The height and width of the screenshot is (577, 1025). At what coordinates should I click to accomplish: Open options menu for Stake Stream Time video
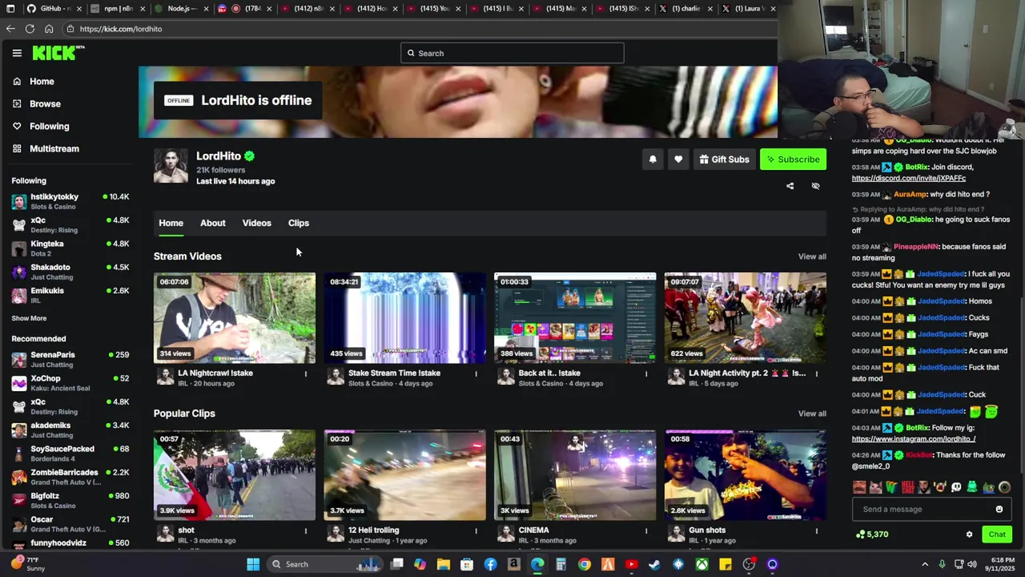(476, 373)
